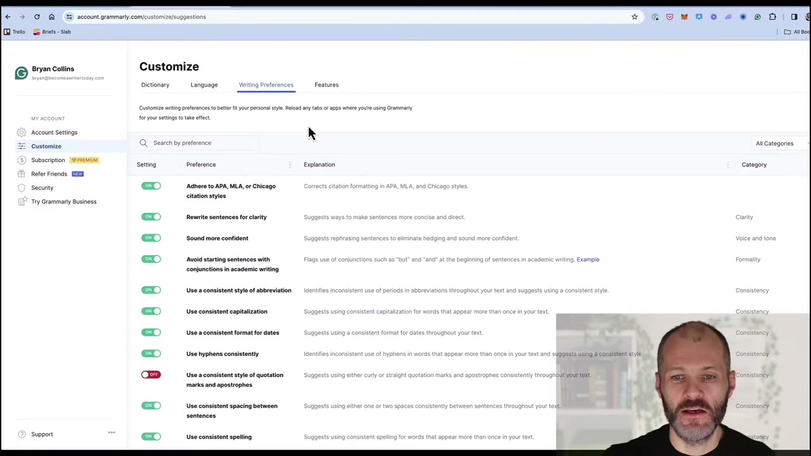The height and width of the screenshot is (456, 811).
Task: Bookmark this page with the star icon
Action: (634, 17)
